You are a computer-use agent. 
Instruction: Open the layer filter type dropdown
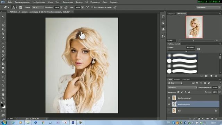(x=175, y=83)
